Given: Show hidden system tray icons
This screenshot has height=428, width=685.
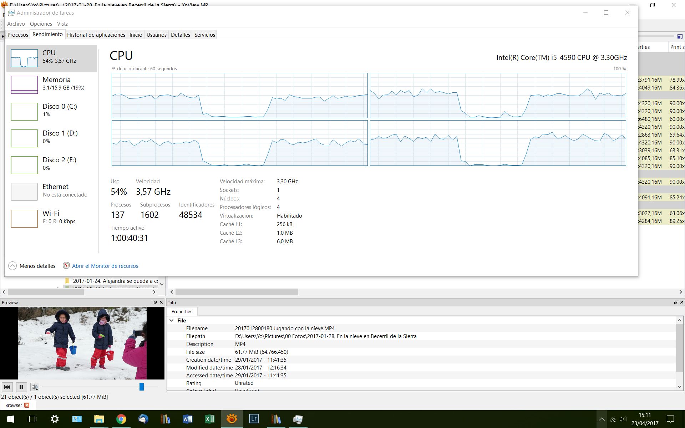Looking at the screenshot, I should pos(602,419).
